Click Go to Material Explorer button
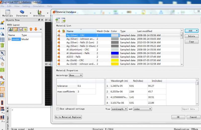201x130 pixels. tap(68, 117)
